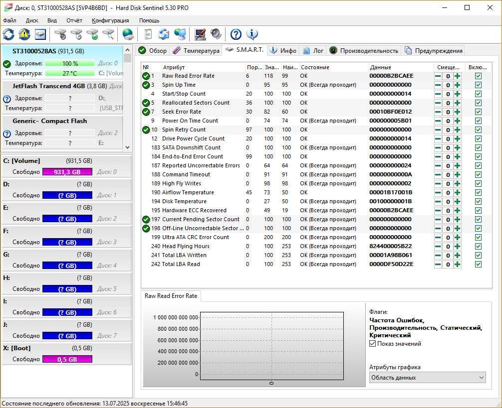502x408 pixels.
Task: Sort by the Атрибут column header
Action: (x=203, y=67)
